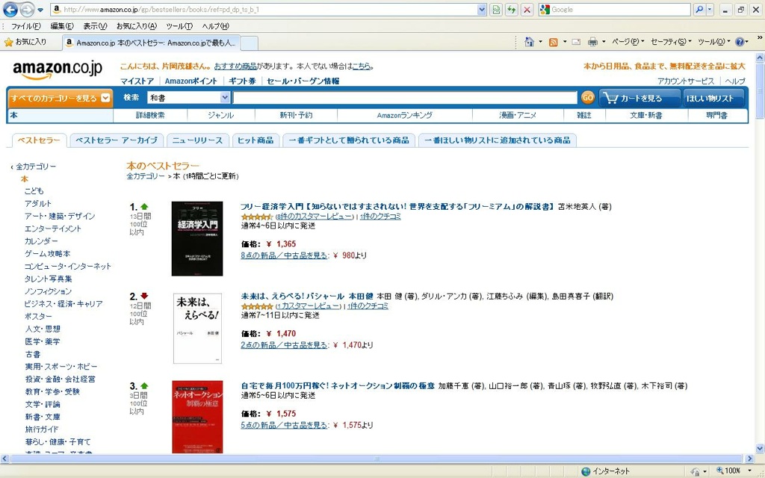The height and width of the screenshot is (478, 765).
Task: Click the Home icon in command bar
Action: (530, 42)
